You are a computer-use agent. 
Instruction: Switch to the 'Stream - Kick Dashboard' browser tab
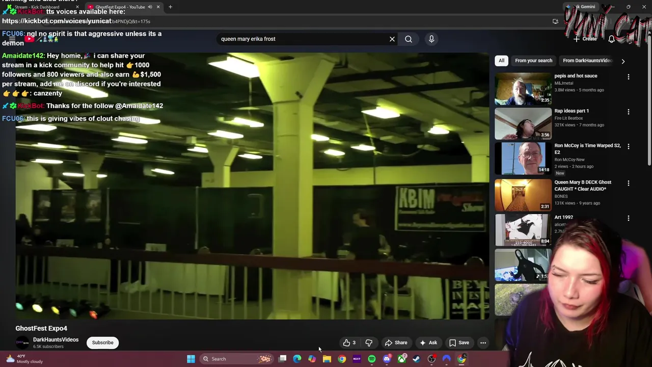pyautogui.click(x=41, y=7)
